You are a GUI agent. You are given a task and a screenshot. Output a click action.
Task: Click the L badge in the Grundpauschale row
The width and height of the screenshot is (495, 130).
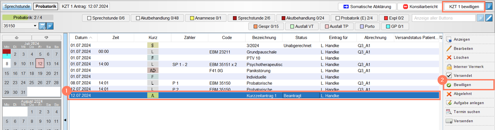click(153, 52)
